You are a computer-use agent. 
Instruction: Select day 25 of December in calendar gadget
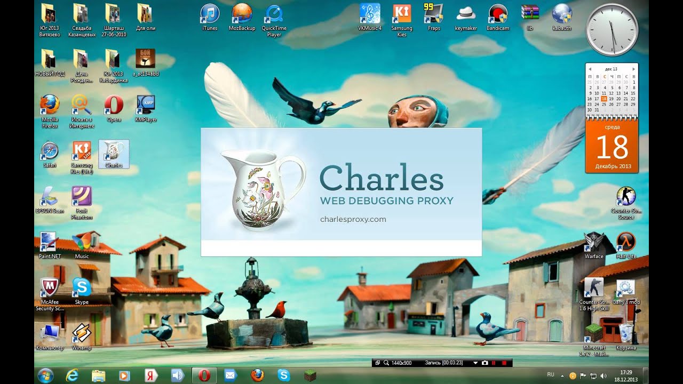[604, 105]
